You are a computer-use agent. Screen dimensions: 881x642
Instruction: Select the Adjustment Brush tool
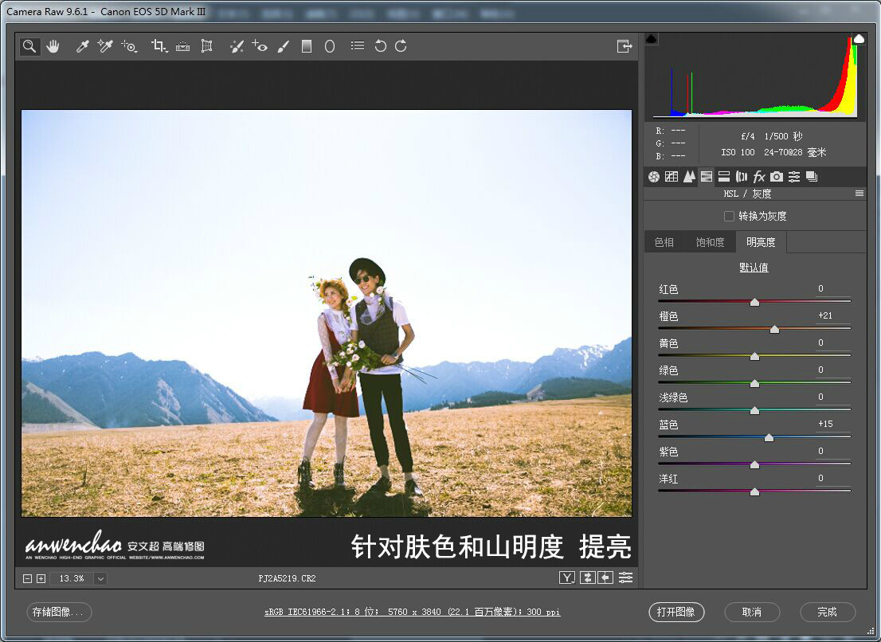pyautogui.click(x=284, y=46)
